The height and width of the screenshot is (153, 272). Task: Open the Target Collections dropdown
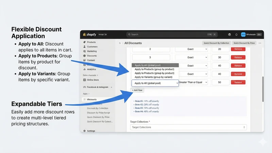[x=188, y=127]
